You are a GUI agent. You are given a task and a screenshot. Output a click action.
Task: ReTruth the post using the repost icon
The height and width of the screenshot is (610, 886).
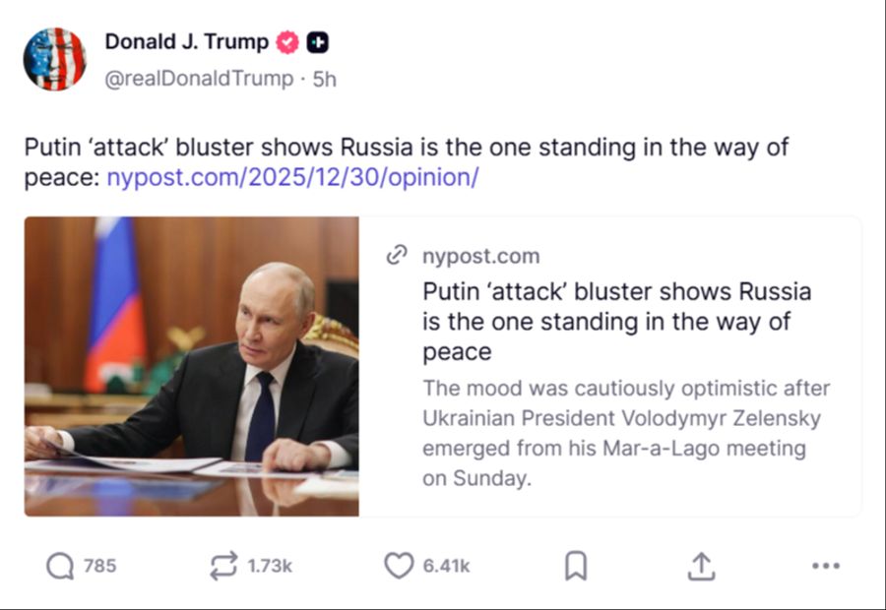[x=226, y=566]
